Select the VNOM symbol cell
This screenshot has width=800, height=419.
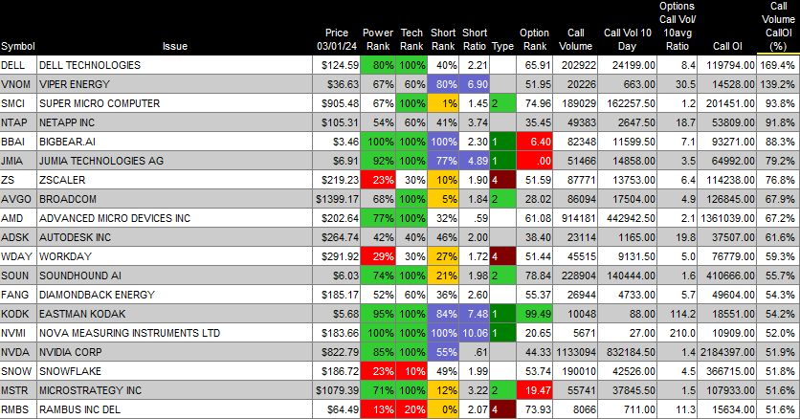[x=18, y=84]
